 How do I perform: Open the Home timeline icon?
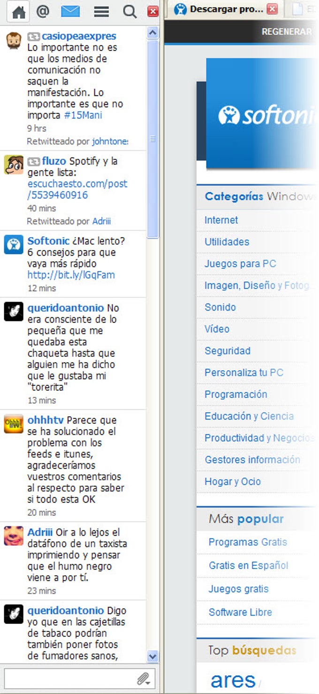point(19,12)
